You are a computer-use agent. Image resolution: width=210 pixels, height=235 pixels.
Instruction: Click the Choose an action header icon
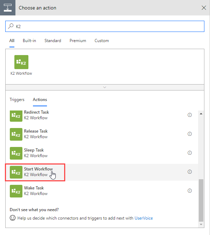coord(8,8)
